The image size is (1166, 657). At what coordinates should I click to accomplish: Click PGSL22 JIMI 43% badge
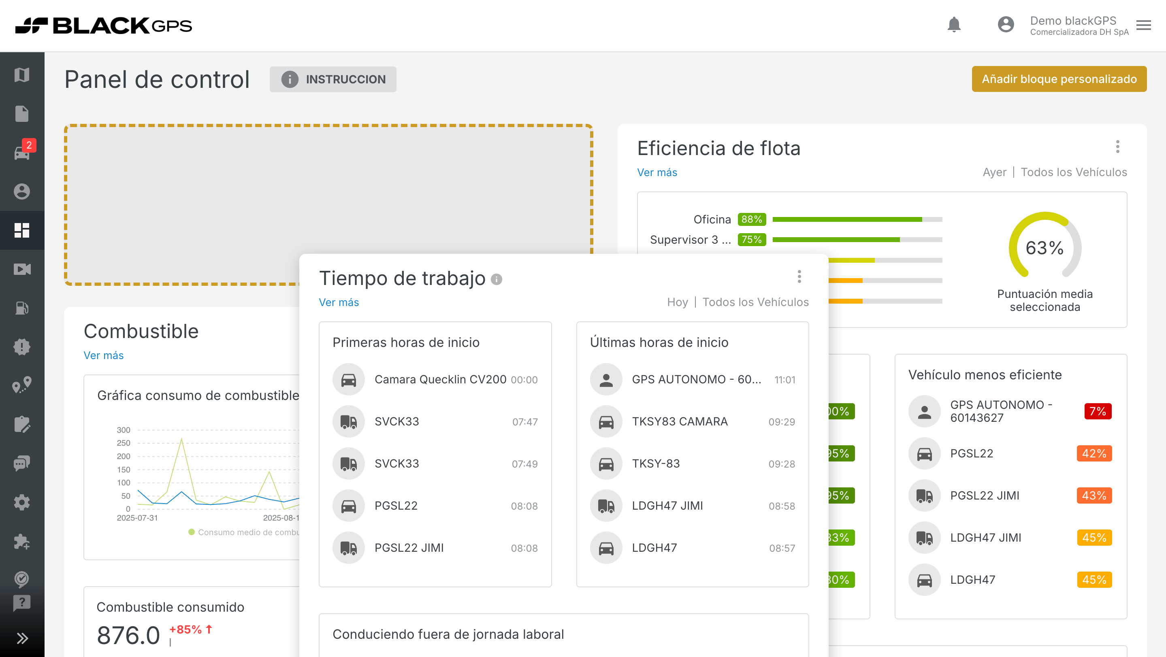[x=1094, y=495]
